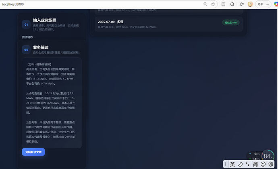The width and height of the screenshot is (278, 169).
Task: Click the IME toolbar drag handle
Action: 226,164
